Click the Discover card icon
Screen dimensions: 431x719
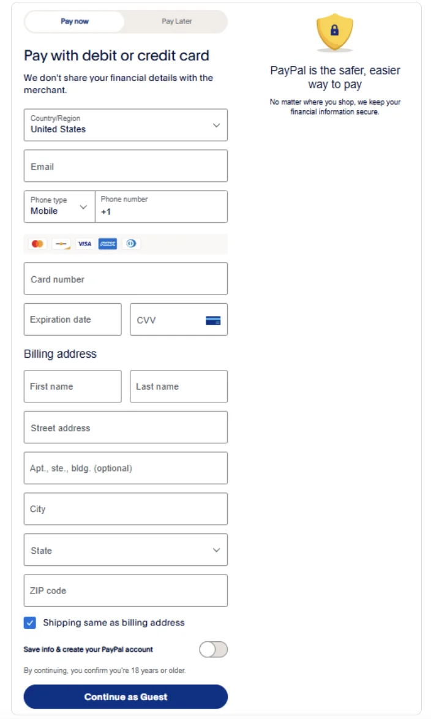coord(61,244)
